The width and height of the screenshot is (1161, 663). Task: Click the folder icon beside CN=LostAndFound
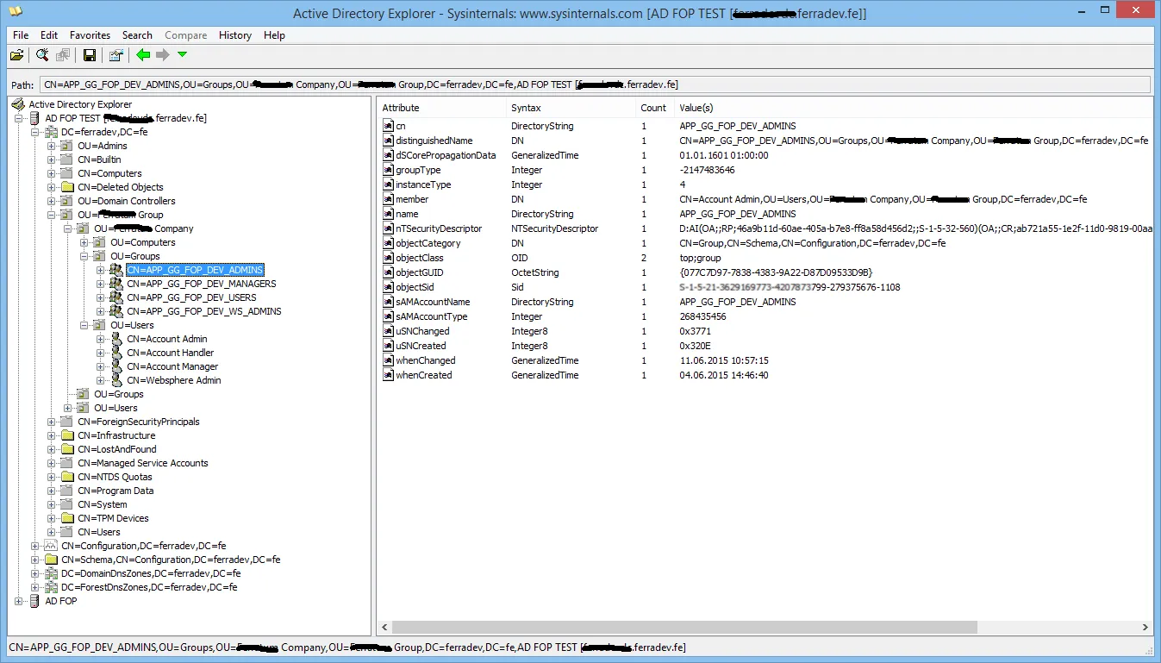coord(67,449)
